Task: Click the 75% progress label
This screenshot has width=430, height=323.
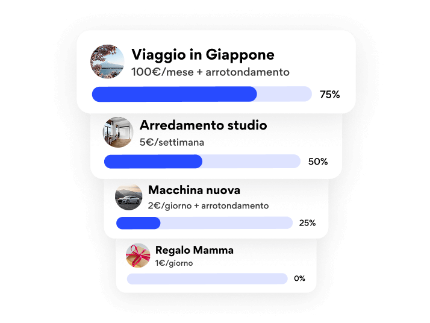Action: (329, 95)
